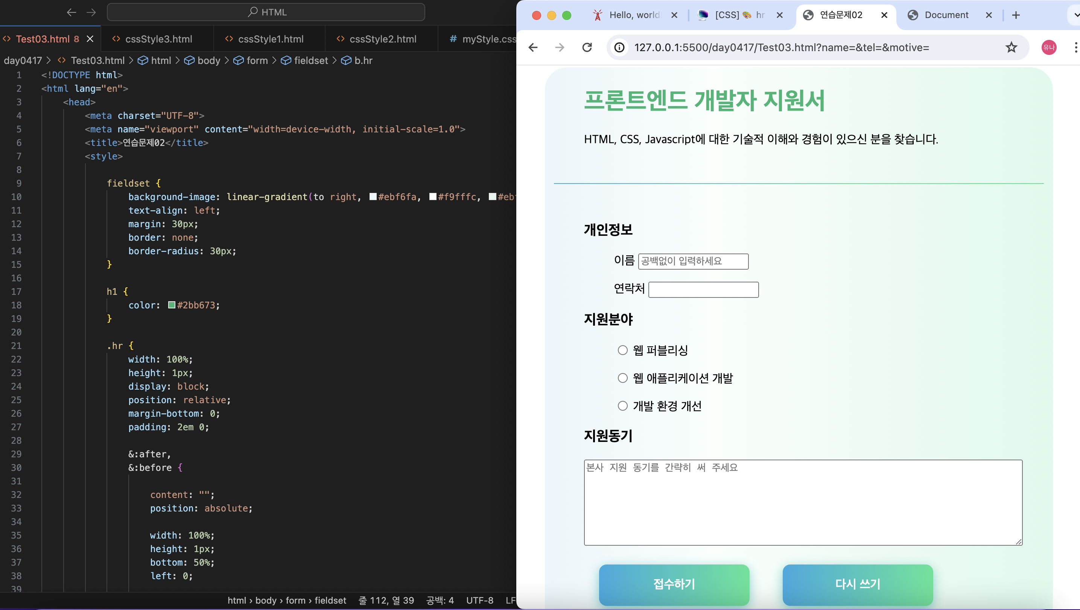
Task: Bookmark page with star icon
Action: point(1011,47)
